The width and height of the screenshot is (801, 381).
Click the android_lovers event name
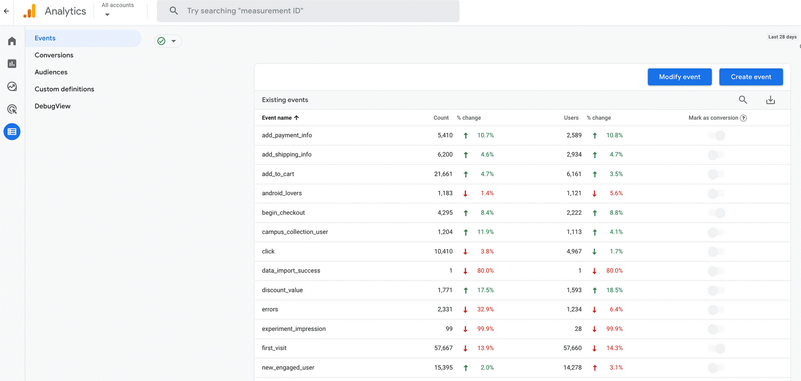(282, 193)
